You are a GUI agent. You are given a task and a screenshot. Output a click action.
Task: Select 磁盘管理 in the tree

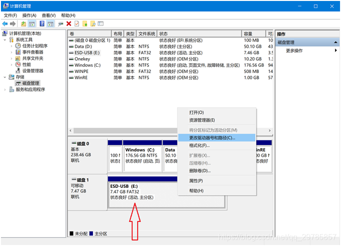click(30, 83)
